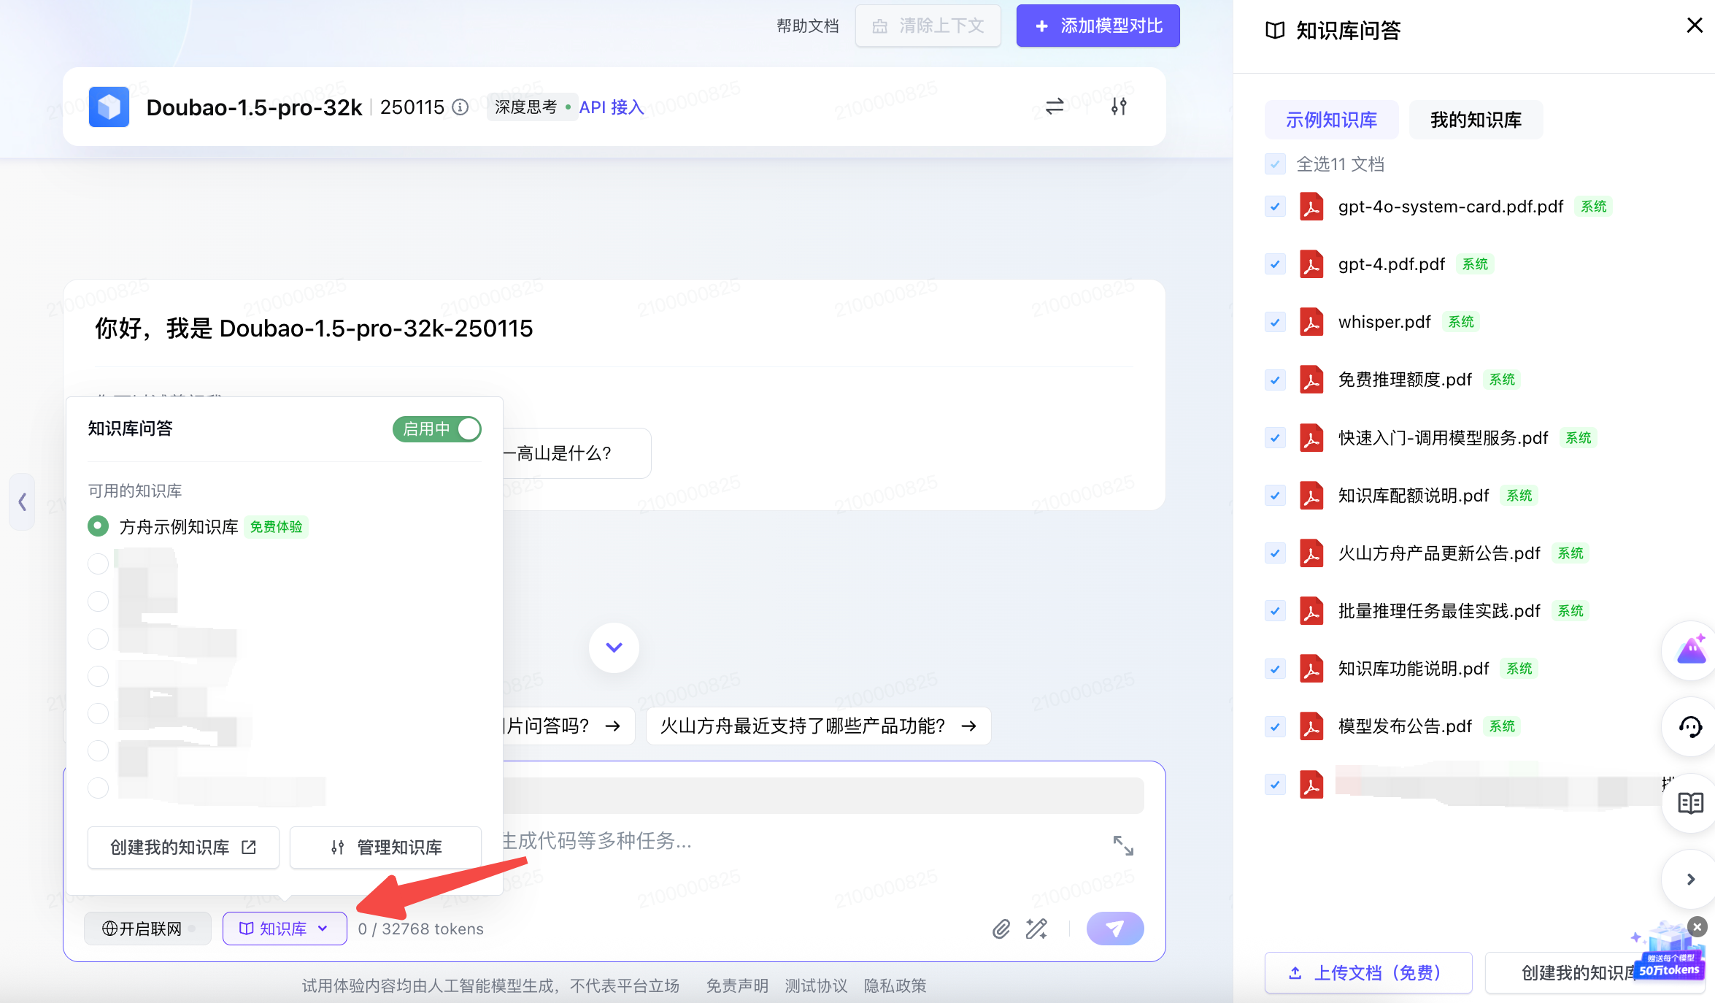
Task: Open the model parameter sliders icon
Action: pyautogui.click(x=1119, y=107)
